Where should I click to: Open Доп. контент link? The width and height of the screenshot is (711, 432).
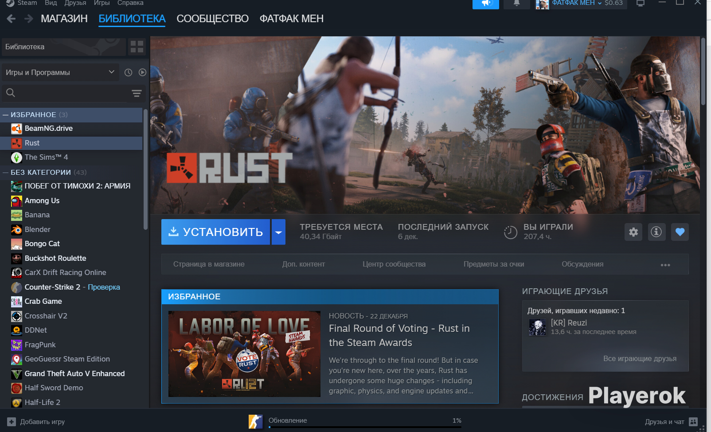click(304, 264)
